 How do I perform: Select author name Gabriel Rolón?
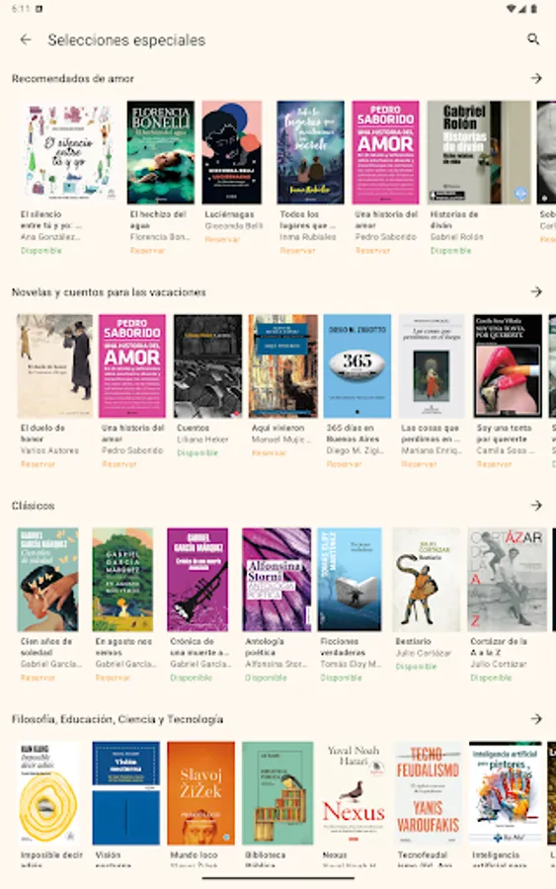457,237
